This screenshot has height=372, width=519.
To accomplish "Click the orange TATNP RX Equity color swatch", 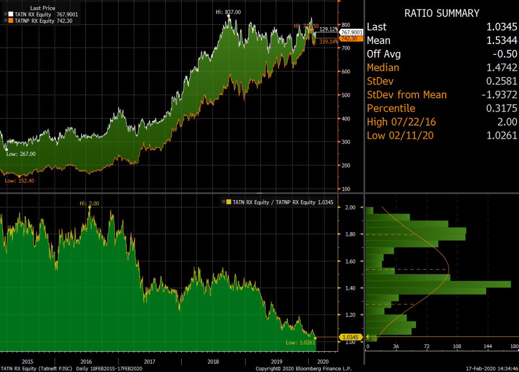I will [11, 20].
